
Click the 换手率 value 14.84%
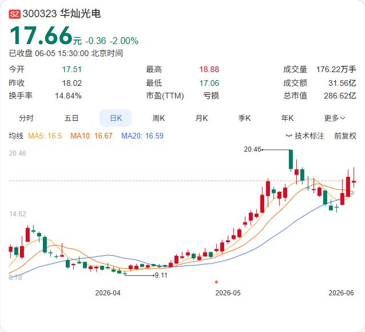click(68, 96)
